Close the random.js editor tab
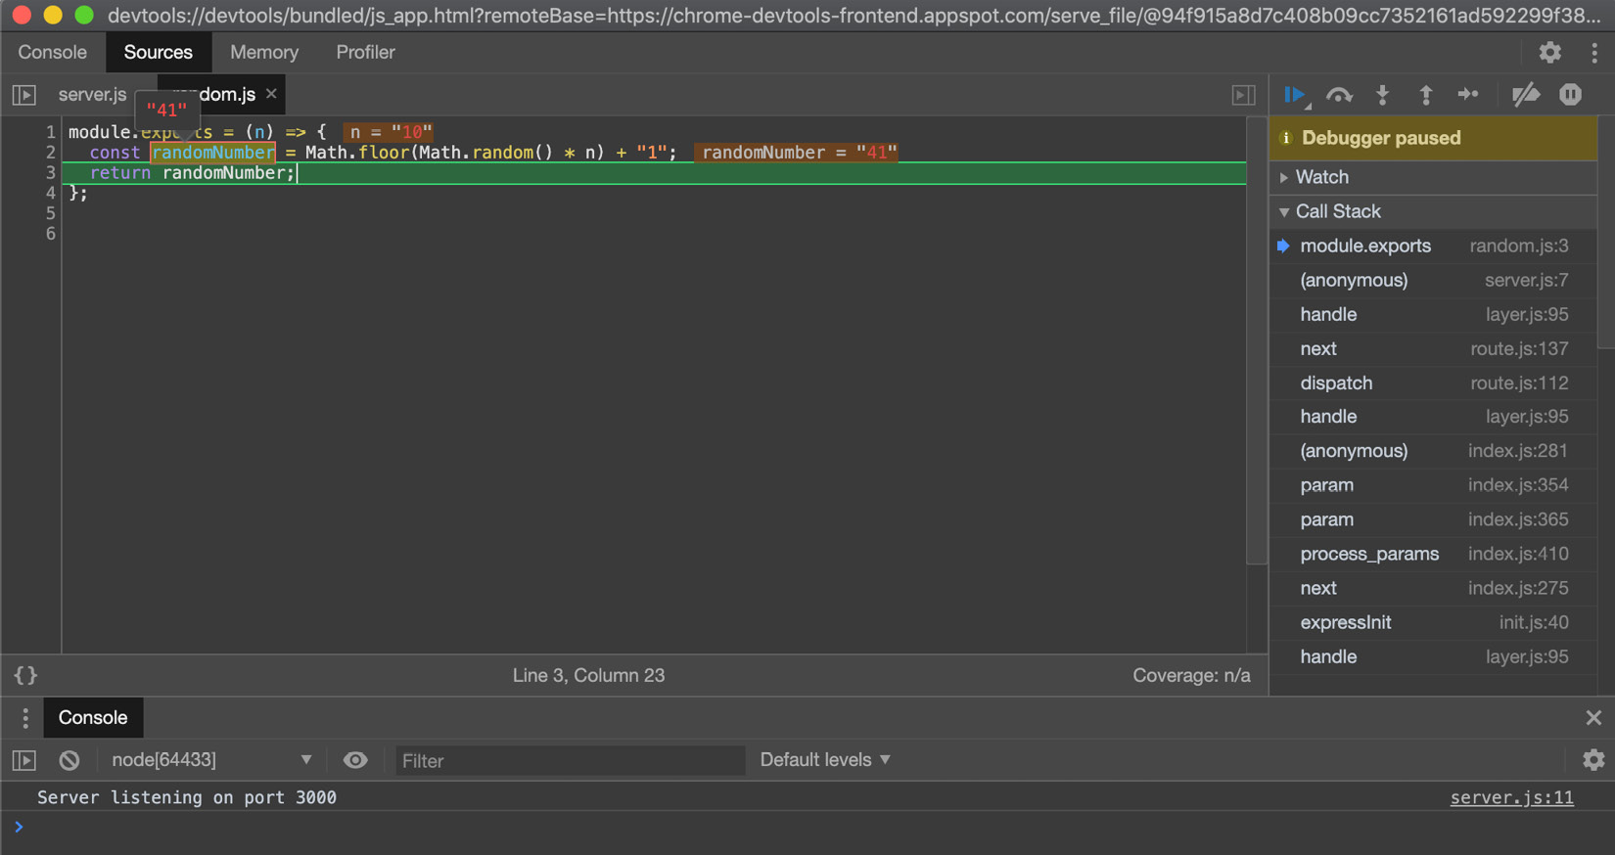The image size is (1615, 855). coord(271,94)
